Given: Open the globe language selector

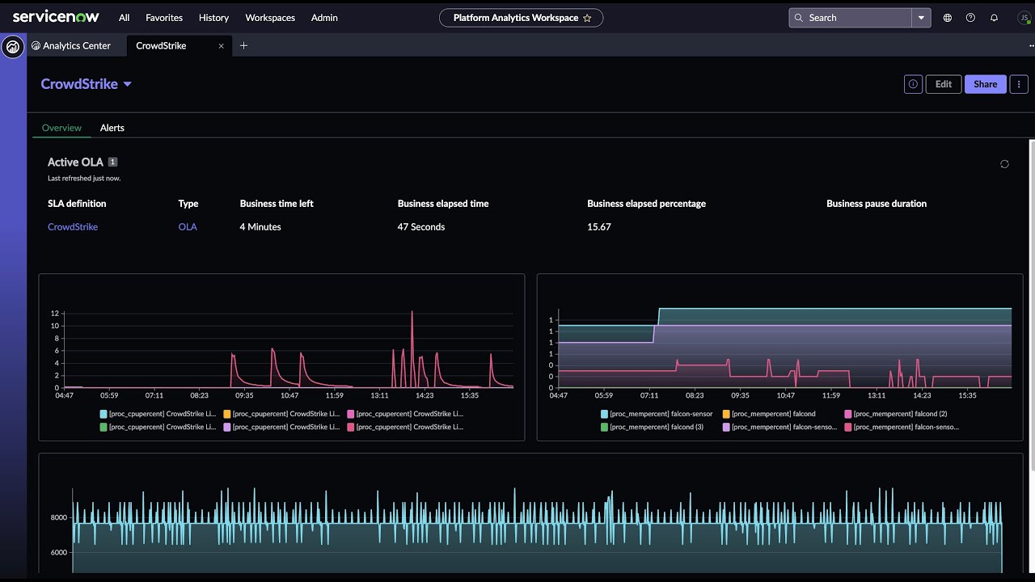Looking at the screenshot, I should [x=948, y=18].
